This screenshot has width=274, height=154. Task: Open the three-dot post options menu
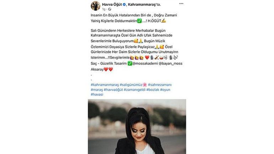coord(181,4)
